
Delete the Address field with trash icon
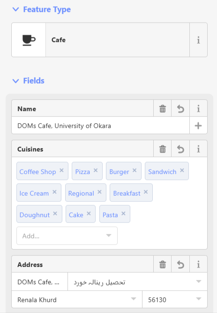(162, 265)
